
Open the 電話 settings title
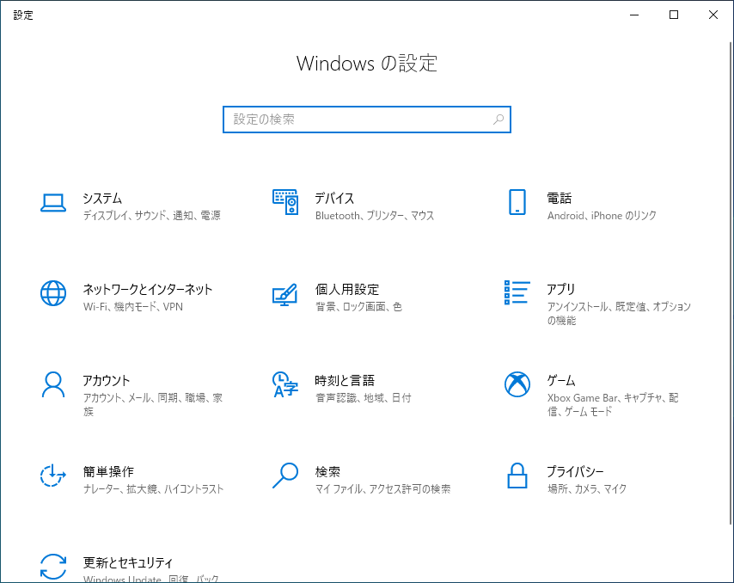coord(560,198)
